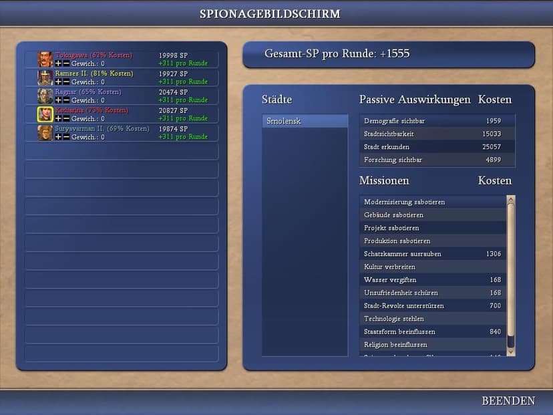Select mission Modernisierung sabotieren

click(433, 202)
